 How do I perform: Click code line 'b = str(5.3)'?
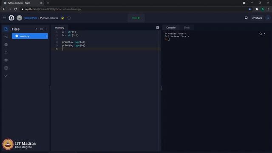[70, 35]
